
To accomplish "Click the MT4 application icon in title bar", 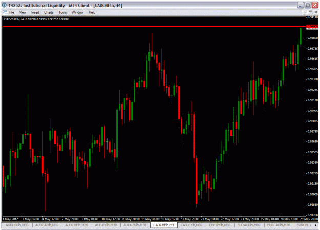I will [x=4, y=5].
